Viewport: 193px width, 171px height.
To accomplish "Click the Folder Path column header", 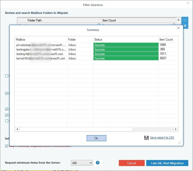I will point(59,20).
